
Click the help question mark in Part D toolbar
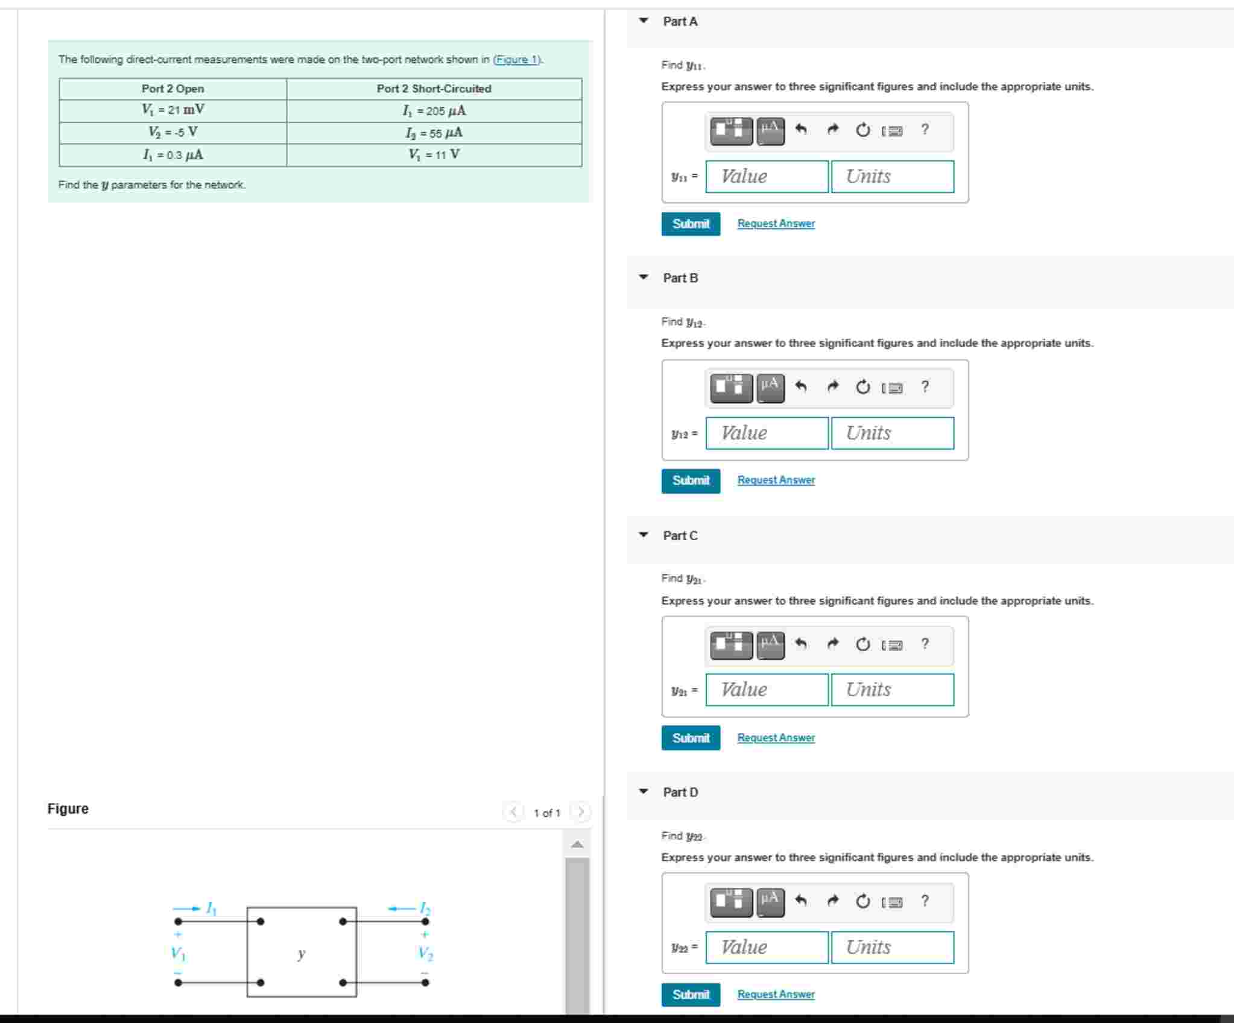point(925,901)
